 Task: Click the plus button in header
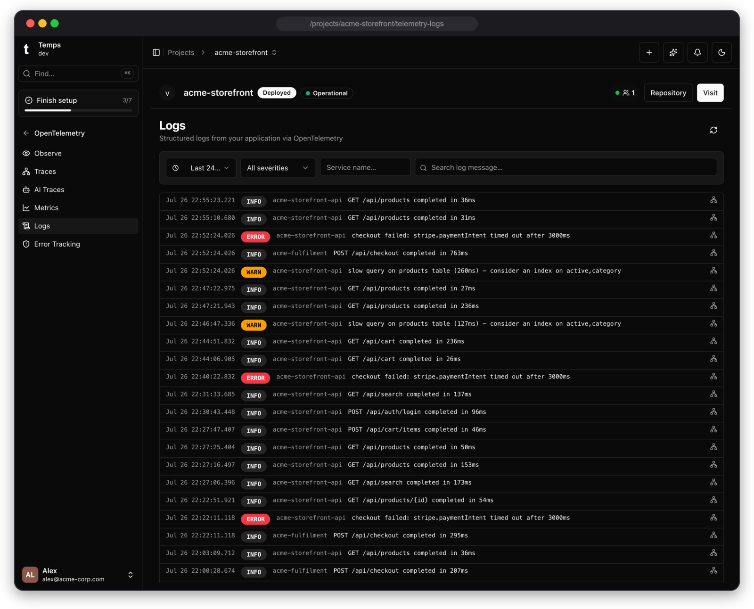[x=649, y=52]
